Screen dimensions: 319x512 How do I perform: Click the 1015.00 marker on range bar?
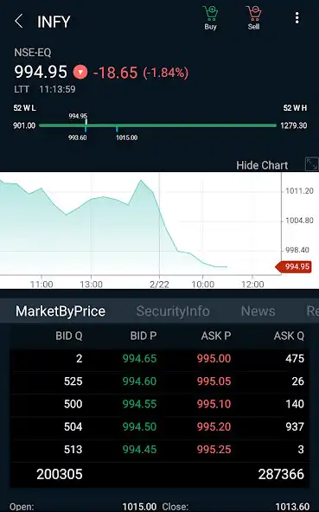[x=126, y=138]
